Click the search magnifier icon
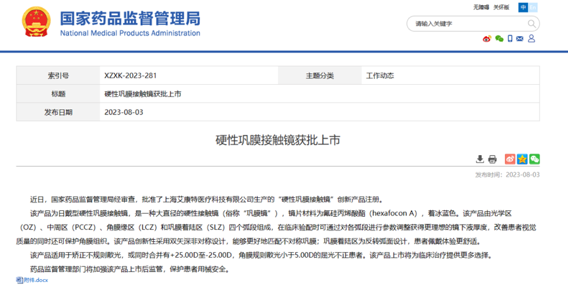Image resolution: width=568 pixels, height=297 pixels. tap(531, 24)
